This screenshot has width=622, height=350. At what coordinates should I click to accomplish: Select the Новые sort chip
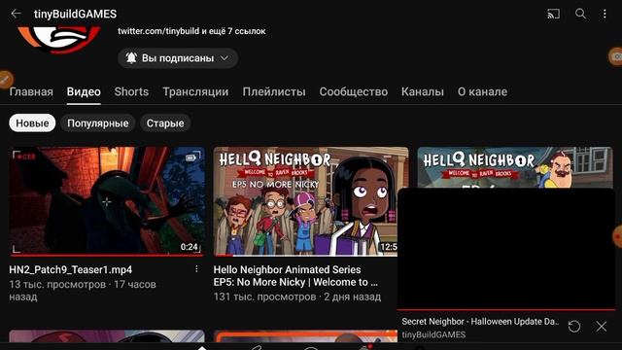tap(32, 123)
